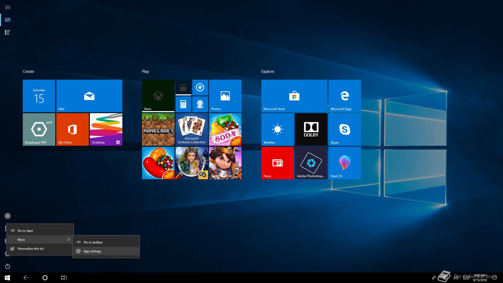Open the Movies & TV clapperboard tile
The height and width of the screenshot is (283, 503).
(x=183, y=88)
